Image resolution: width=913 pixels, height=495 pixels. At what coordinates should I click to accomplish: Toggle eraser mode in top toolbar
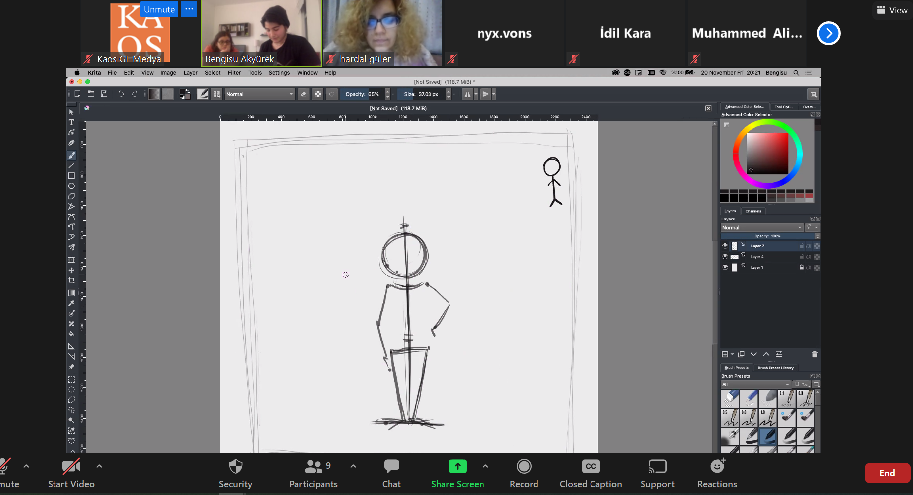tap(304, 94)
